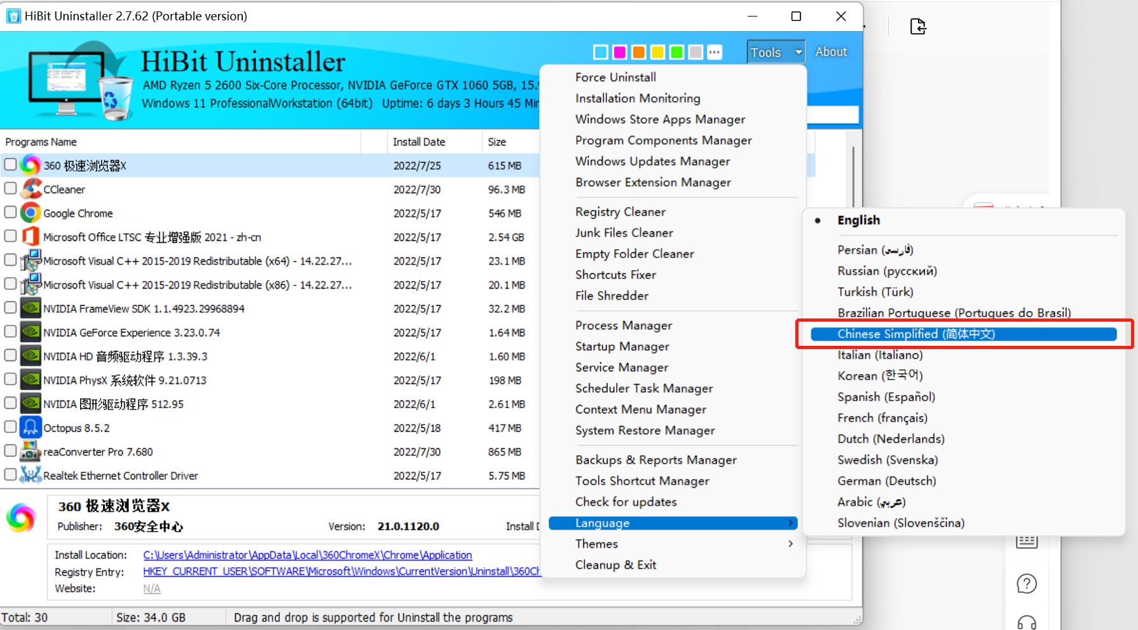The height and width of the screenshot is (630, 1138).
Task: Check the Google Chrome checkbox
Action: (10, 212)
